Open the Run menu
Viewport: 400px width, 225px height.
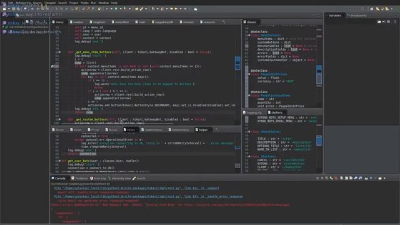tap(94, 2)
